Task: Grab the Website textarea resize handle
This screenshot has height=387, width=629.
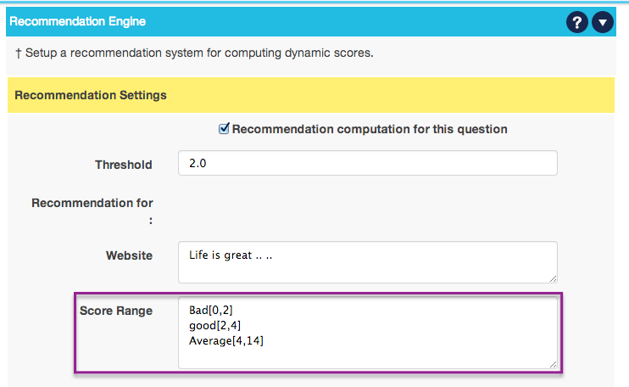Action: pos(553,278)
